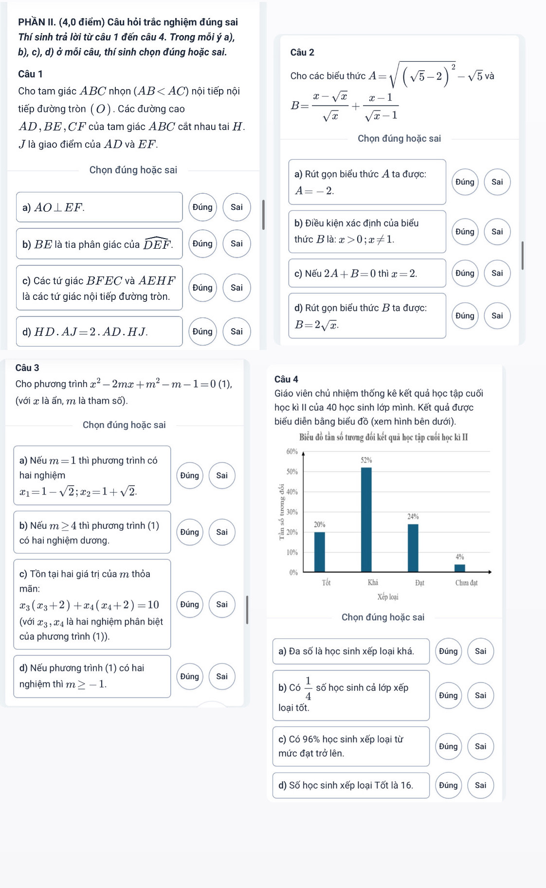Select Sai for nghiệm thì m≥-1 statement
The height and width of the screenshot is (888, 546).
(x=222, y=676)
